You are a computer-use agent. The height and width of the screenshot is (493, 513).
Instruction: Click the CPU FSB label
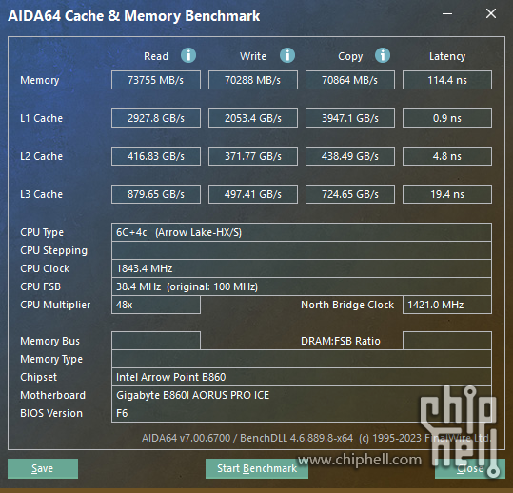[x=41, y=286]
